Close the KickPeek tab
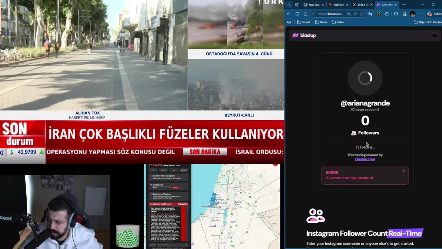The image size is (442, 249). pyautogui.click(x=347, y=4)
